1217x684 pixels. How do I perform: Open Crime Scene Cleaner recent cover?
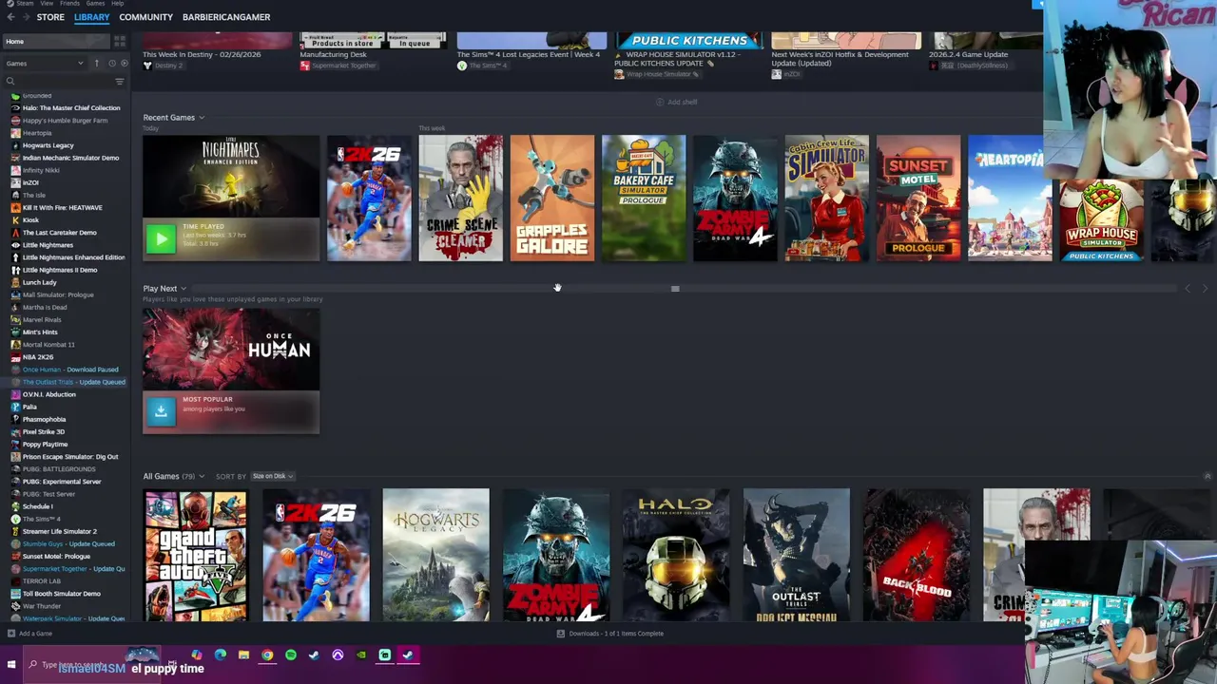pyautogui.click(x=460, y=198)
